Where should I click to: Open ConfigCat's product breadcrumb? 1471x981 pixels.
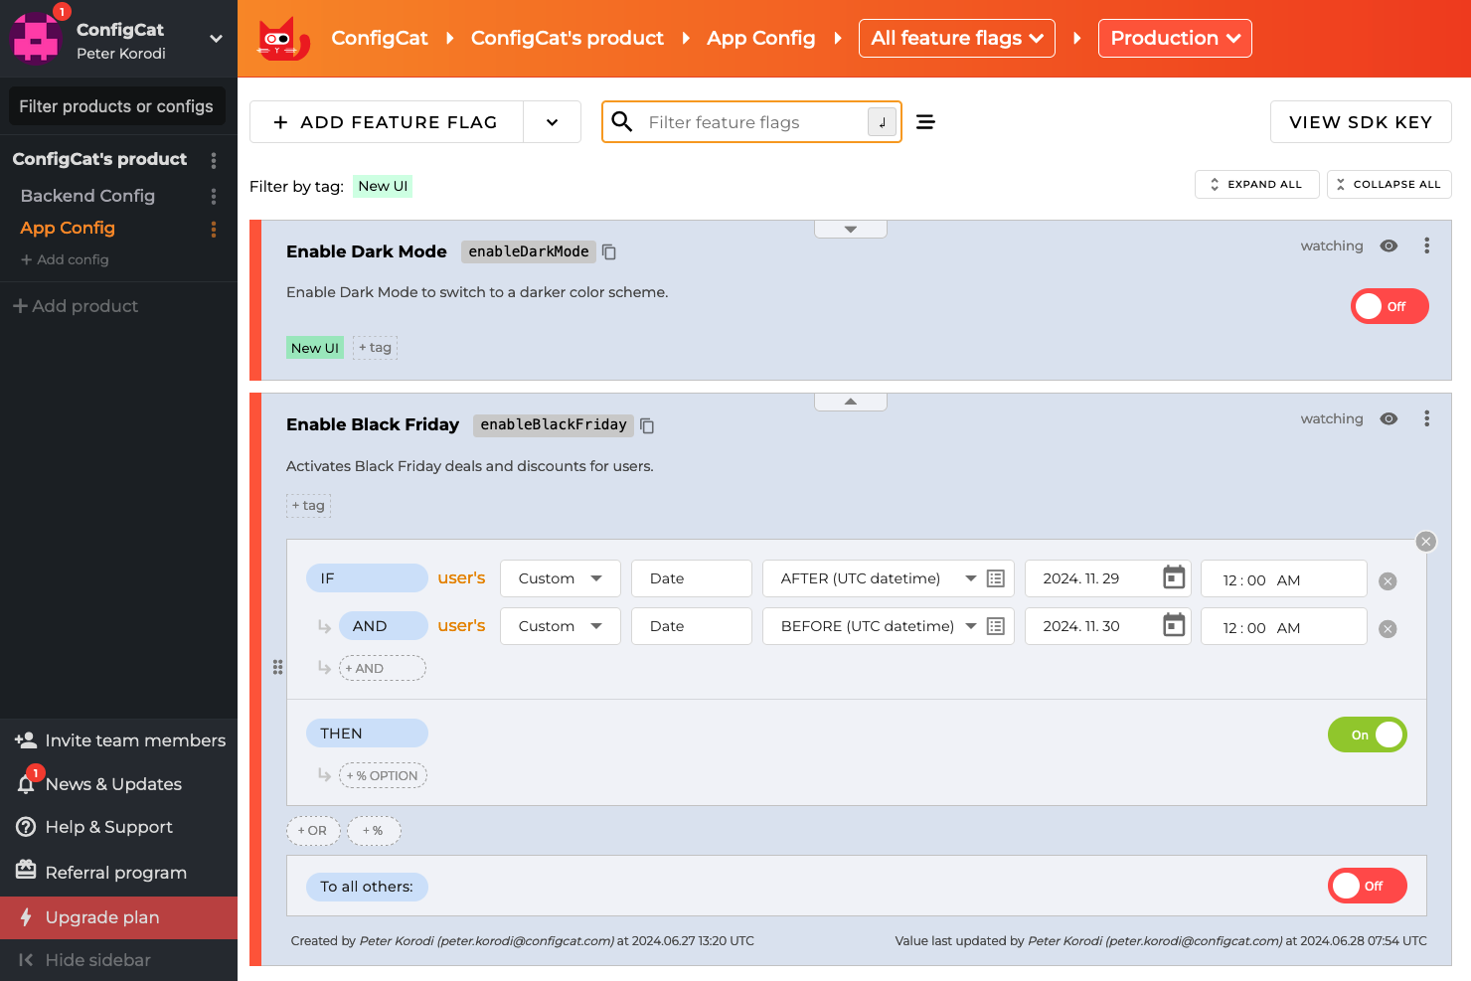pos(568,38)
